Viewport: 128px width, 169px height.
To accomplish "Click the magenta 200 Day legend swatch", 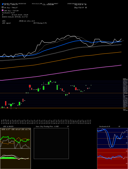I will pyautogui.click(x=3, y=10).
